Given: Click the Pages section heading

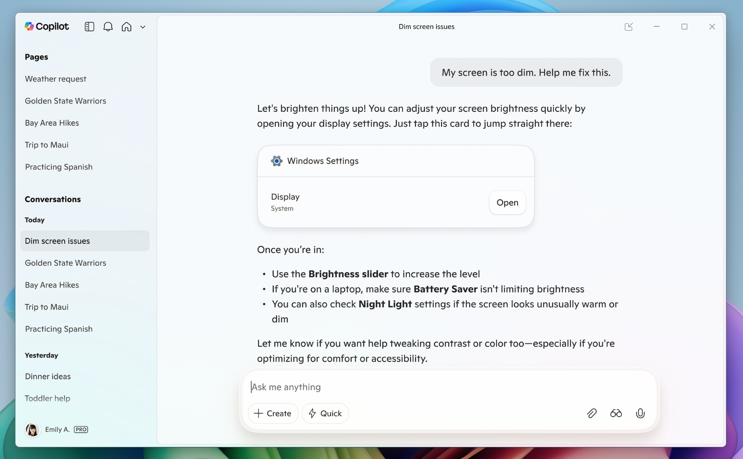Looking at the screenshot, I should (x=36, y=57).
